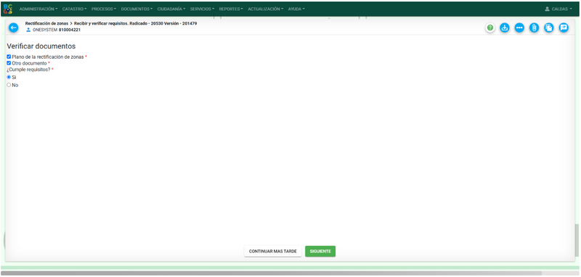Open the CIUDADANÍA dropdown
The height and width of the screenshot is (277, 581).
click(171, 9)
